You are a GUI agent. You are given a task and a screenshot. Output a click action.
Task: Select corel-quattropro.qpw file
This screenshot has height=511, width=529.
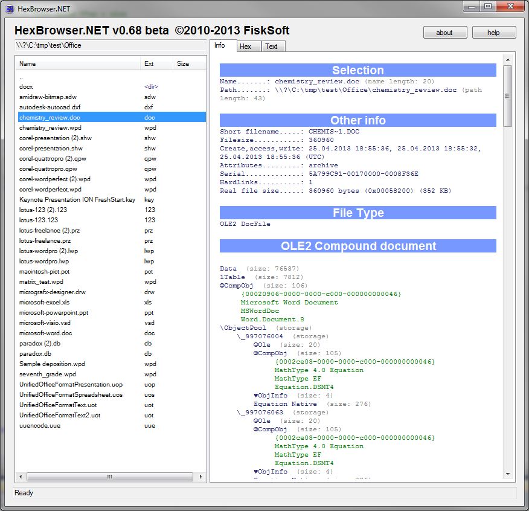(112, 169)
